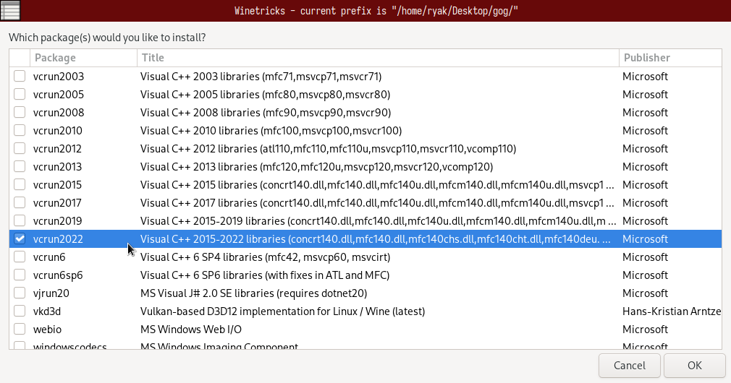Uncheck the vcrun2022 checkbox
The width and height of the screenshot is (731, 383).
20,239
